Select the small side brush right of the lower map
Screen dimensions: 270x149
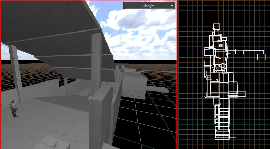click(241, 94)
